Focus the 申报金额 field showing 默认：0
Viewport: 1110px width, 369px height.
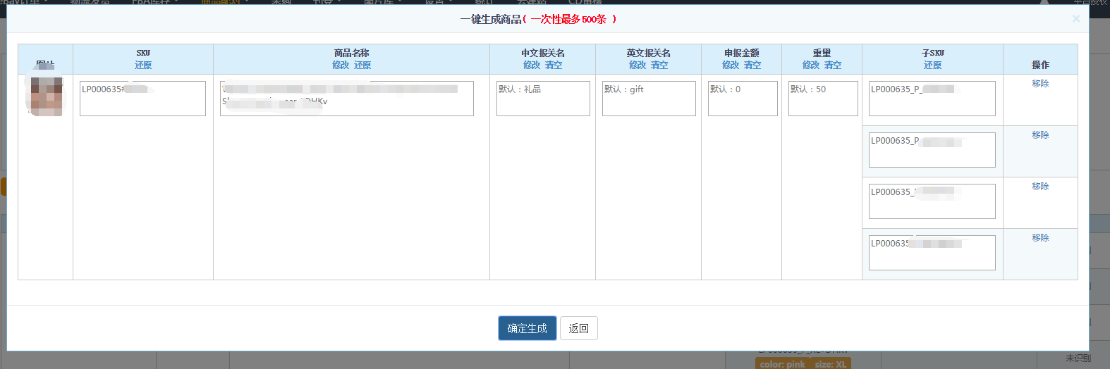(x=742, y=99)
